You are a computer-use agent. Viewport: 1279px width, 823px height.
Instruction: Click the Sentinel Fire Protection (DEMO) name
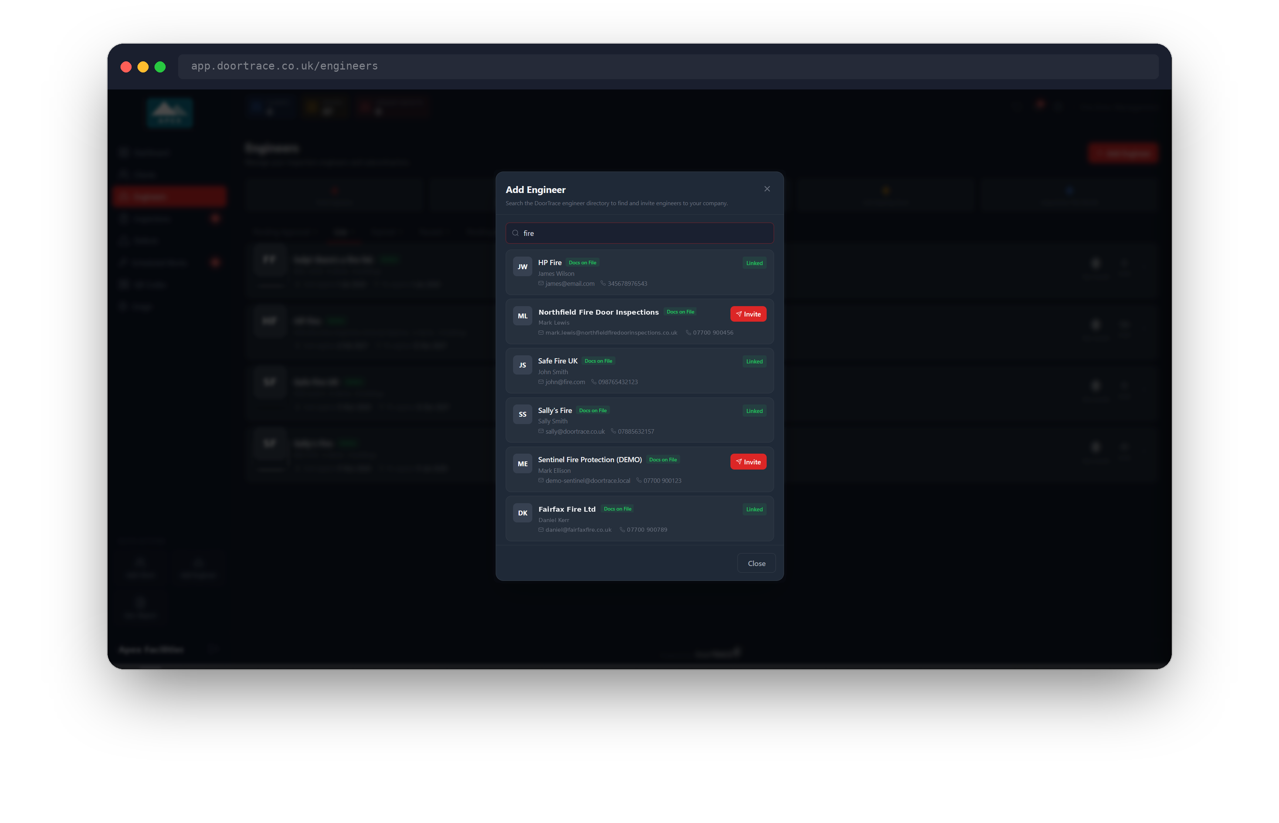pos(590,460)
